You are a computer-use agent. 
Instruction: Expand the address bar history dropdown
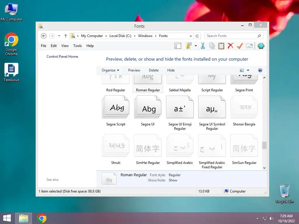coord(191,36)
